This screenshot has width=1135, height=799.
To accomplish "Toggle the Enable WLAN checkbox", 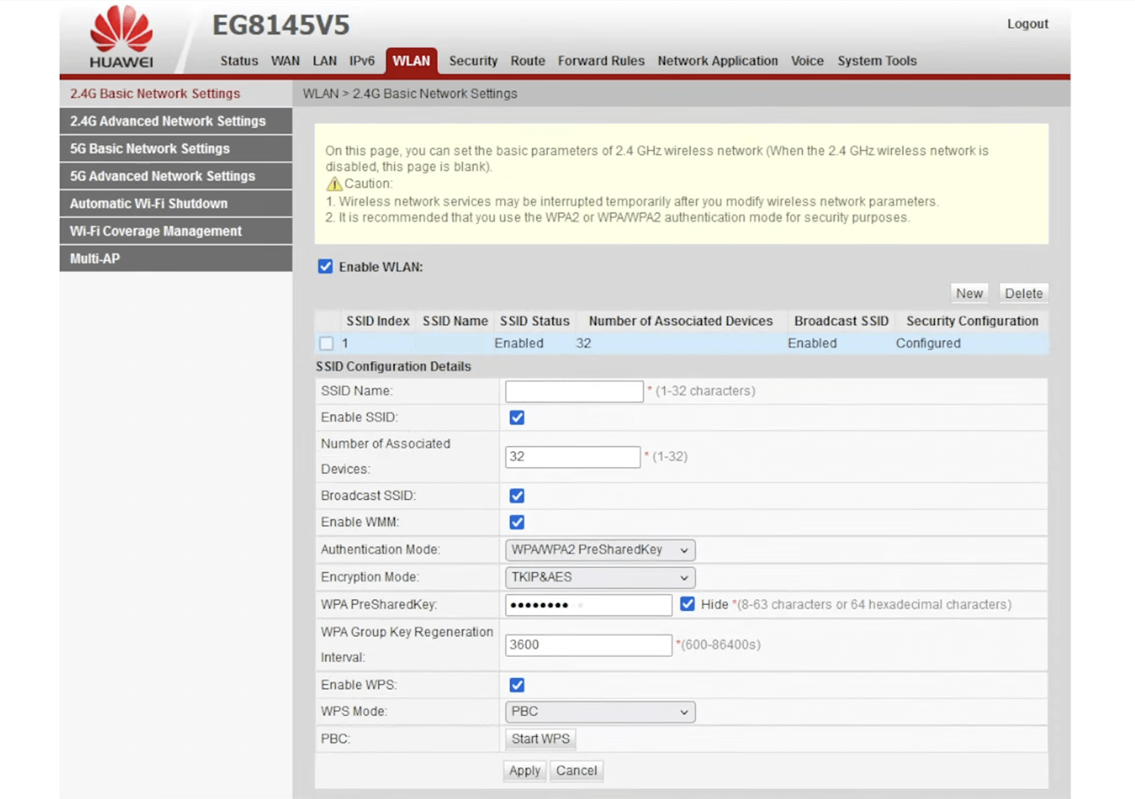I will point(325,267).
